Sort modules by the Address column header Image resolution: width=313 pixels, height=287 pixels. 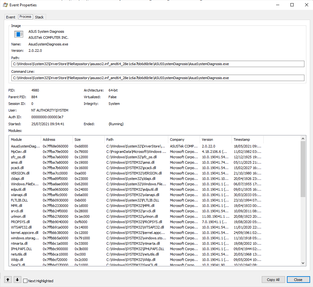point(57,140)
